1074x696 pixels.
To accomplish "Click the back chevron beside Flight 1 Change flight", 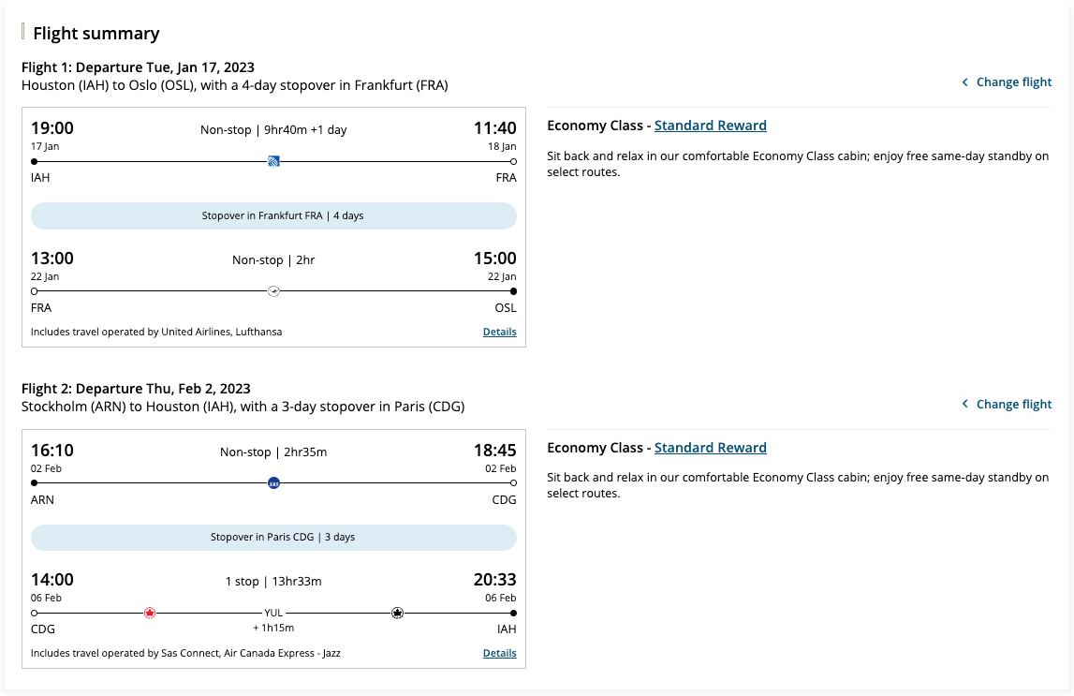I will coord(964,81).
